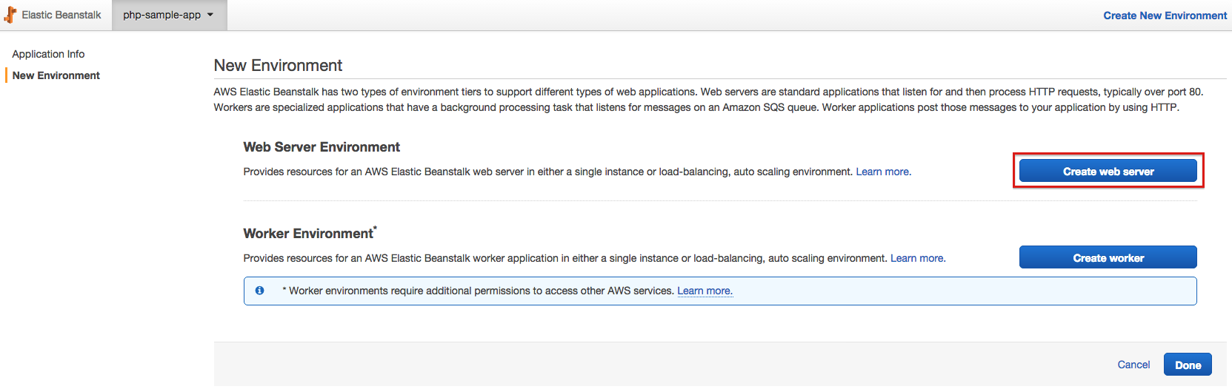Click the Worker Environment heading
1232x389 pixels.
[308, 234]
